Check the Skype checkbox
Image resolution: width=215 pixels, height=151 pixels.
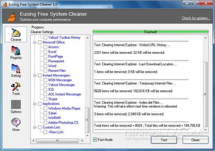coord(45,99)
